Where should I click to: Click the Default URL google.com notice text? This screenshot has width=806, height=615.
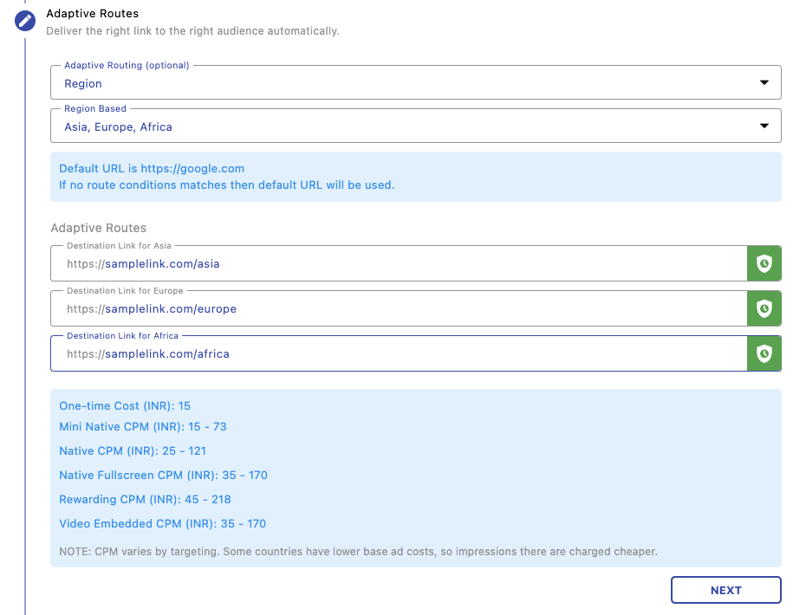(152, 169)
